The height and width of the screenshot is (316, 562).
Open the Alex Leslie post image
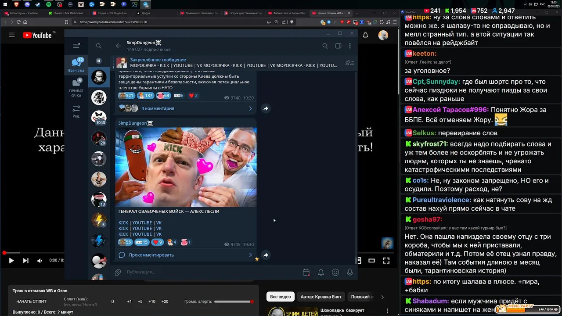(186, 167)
